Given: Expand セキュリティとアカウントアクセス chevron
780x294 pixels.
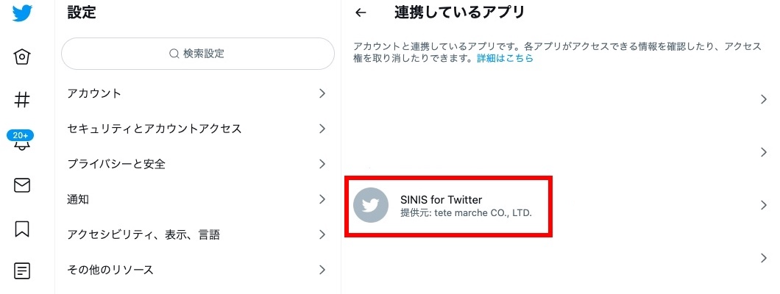Looking at the screenshot, I should click(322, 129).
